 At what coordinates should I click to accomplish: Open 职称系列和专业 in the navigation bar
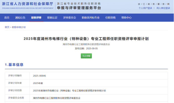click(91, 18)
